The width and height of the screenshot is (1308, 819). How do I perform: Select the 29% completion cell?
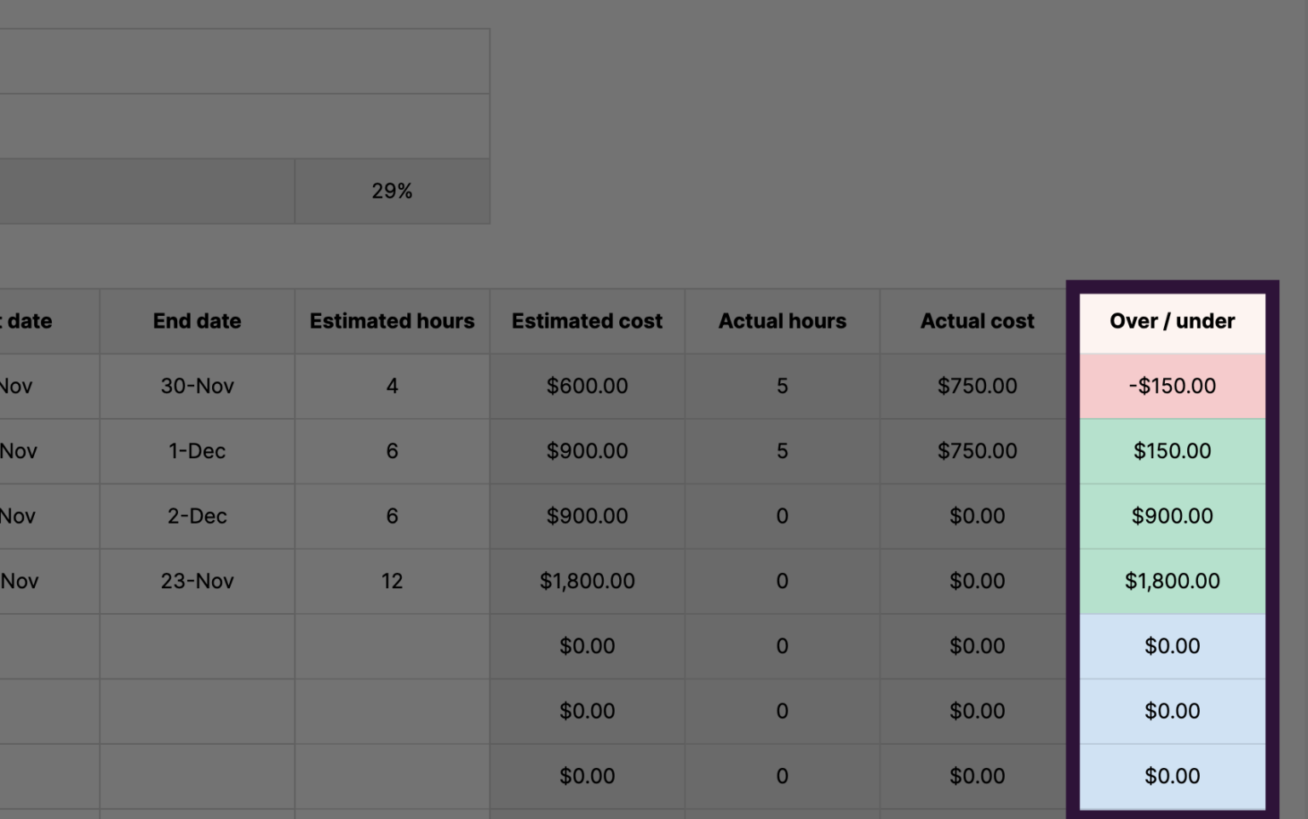coord(392,191)
